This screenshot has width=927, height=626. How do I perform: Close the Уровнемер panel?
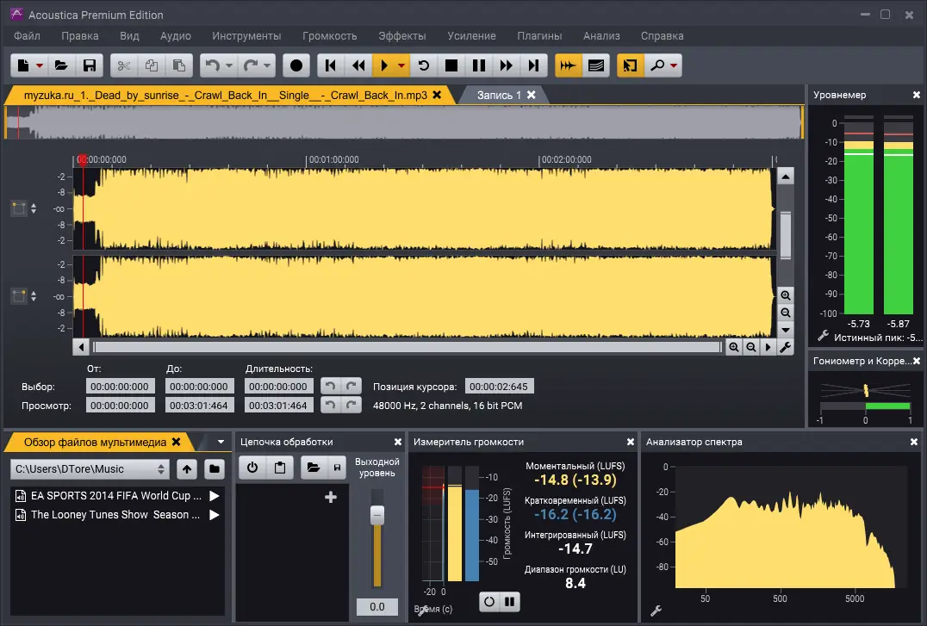coord(917,95)
